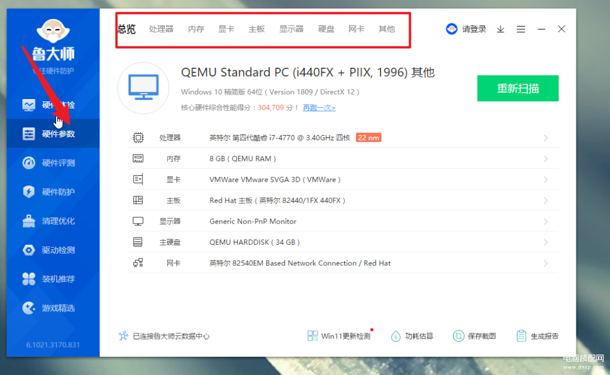
Task: Click the 驱动检测 gear icon
Action: [x=29, y=250]
